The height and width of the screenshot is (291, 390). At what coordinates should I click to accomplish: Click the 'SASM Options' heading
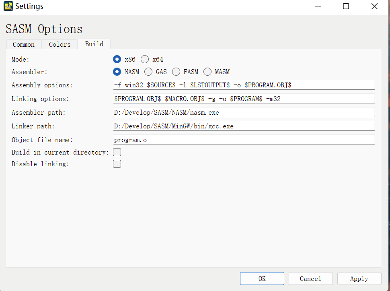(x=44, y=29)
